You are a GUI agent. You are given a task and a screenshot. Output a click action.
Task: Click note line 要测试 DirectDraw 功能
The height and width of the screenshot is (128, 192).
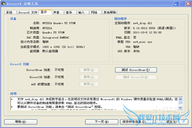[x=60, y=107]
